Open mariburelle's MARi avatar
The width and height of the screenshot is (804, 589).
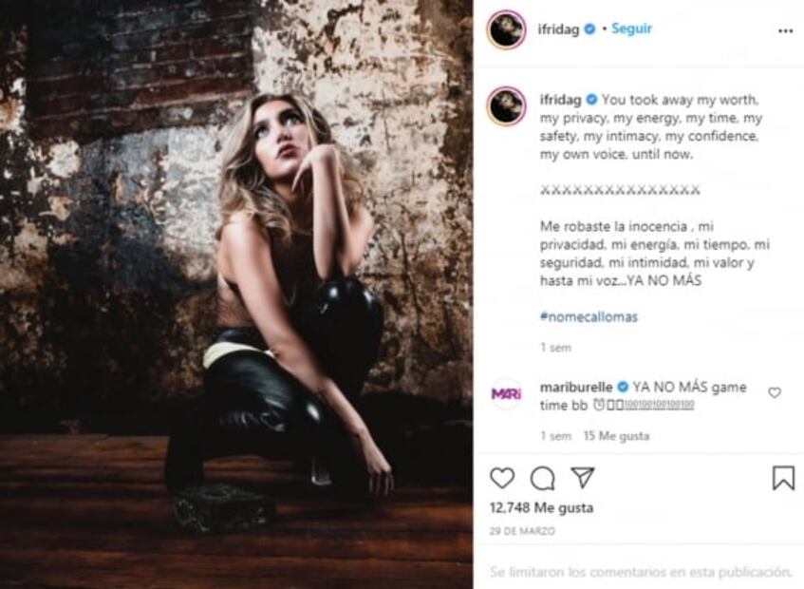click(x=506, y=393)
